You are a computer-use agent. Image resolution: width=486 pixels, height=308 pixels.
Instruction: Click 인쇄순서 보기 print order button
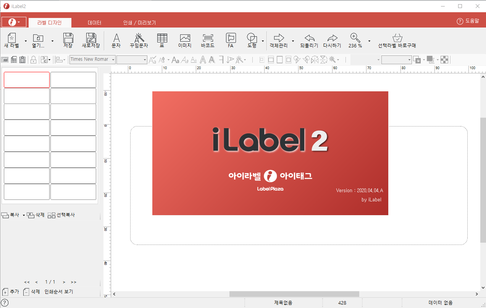coord(59,292)
